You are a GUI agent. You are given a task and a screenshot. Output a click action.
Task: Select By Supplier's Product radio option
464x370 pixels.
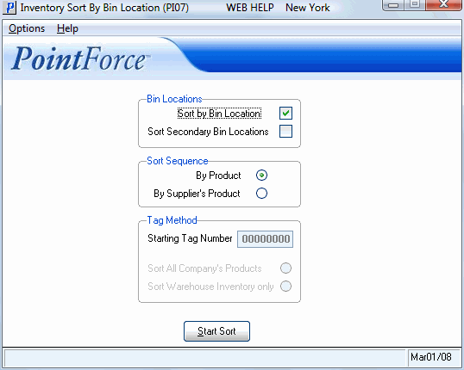261,194
